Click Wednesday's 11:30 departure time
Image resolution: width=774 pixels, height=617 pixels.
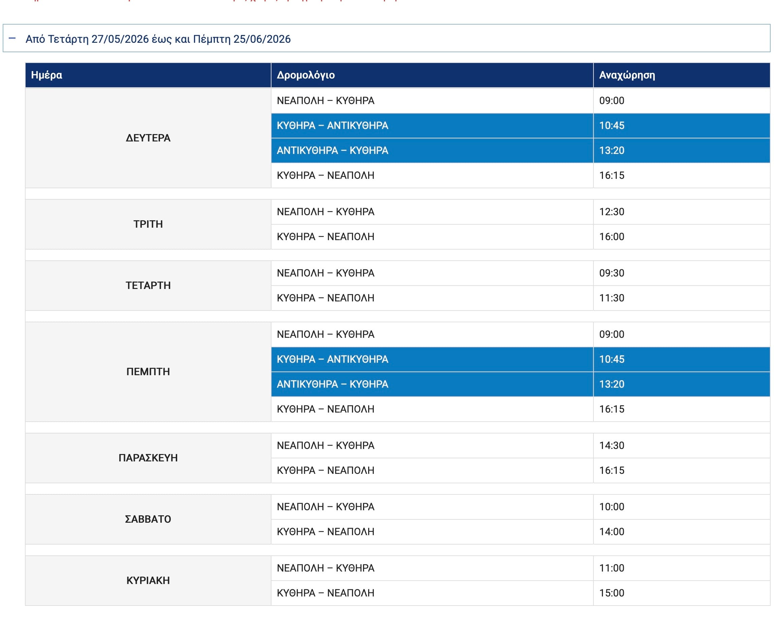611,298
